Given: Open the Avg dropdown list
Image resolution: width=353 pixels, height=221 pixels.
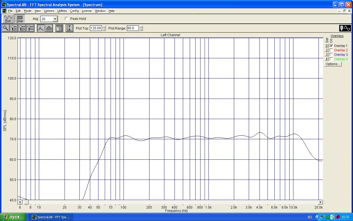Looking at the screenshot, I should (55, 19).
